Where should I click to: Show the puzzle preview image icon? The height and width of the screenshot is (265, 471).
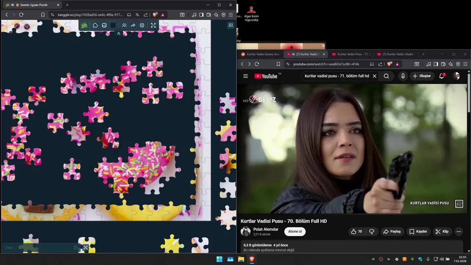point(104,25)
